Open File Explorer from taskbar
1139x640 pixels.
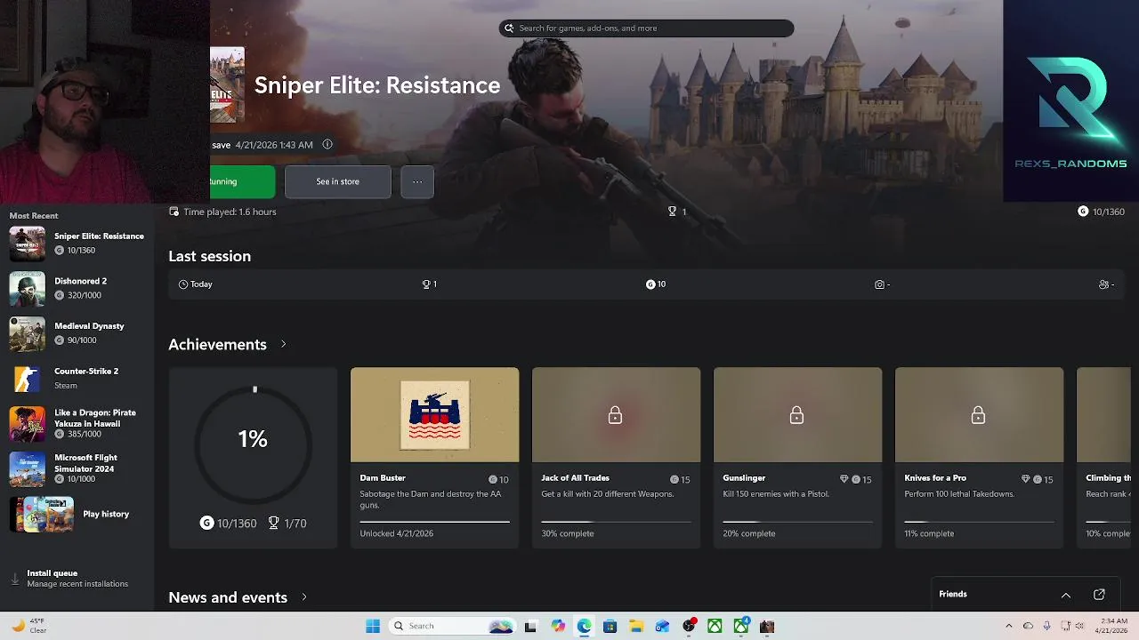point(636,626)
